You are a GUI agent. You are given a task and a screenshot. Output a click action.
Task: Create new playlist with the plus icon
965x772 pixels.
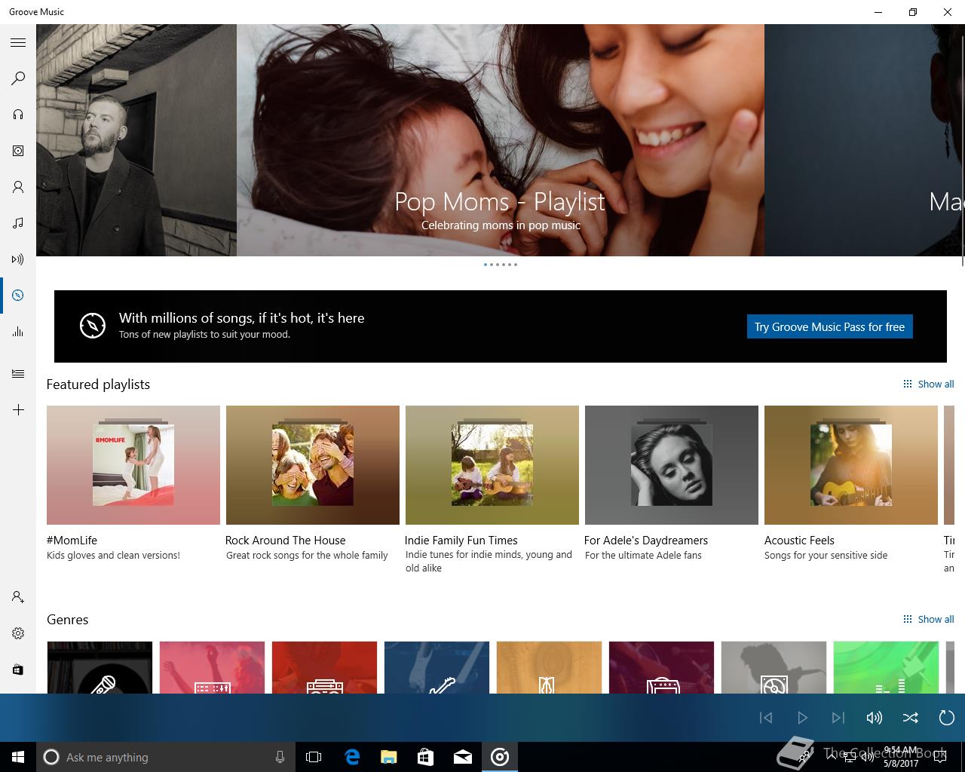point(18,410)
